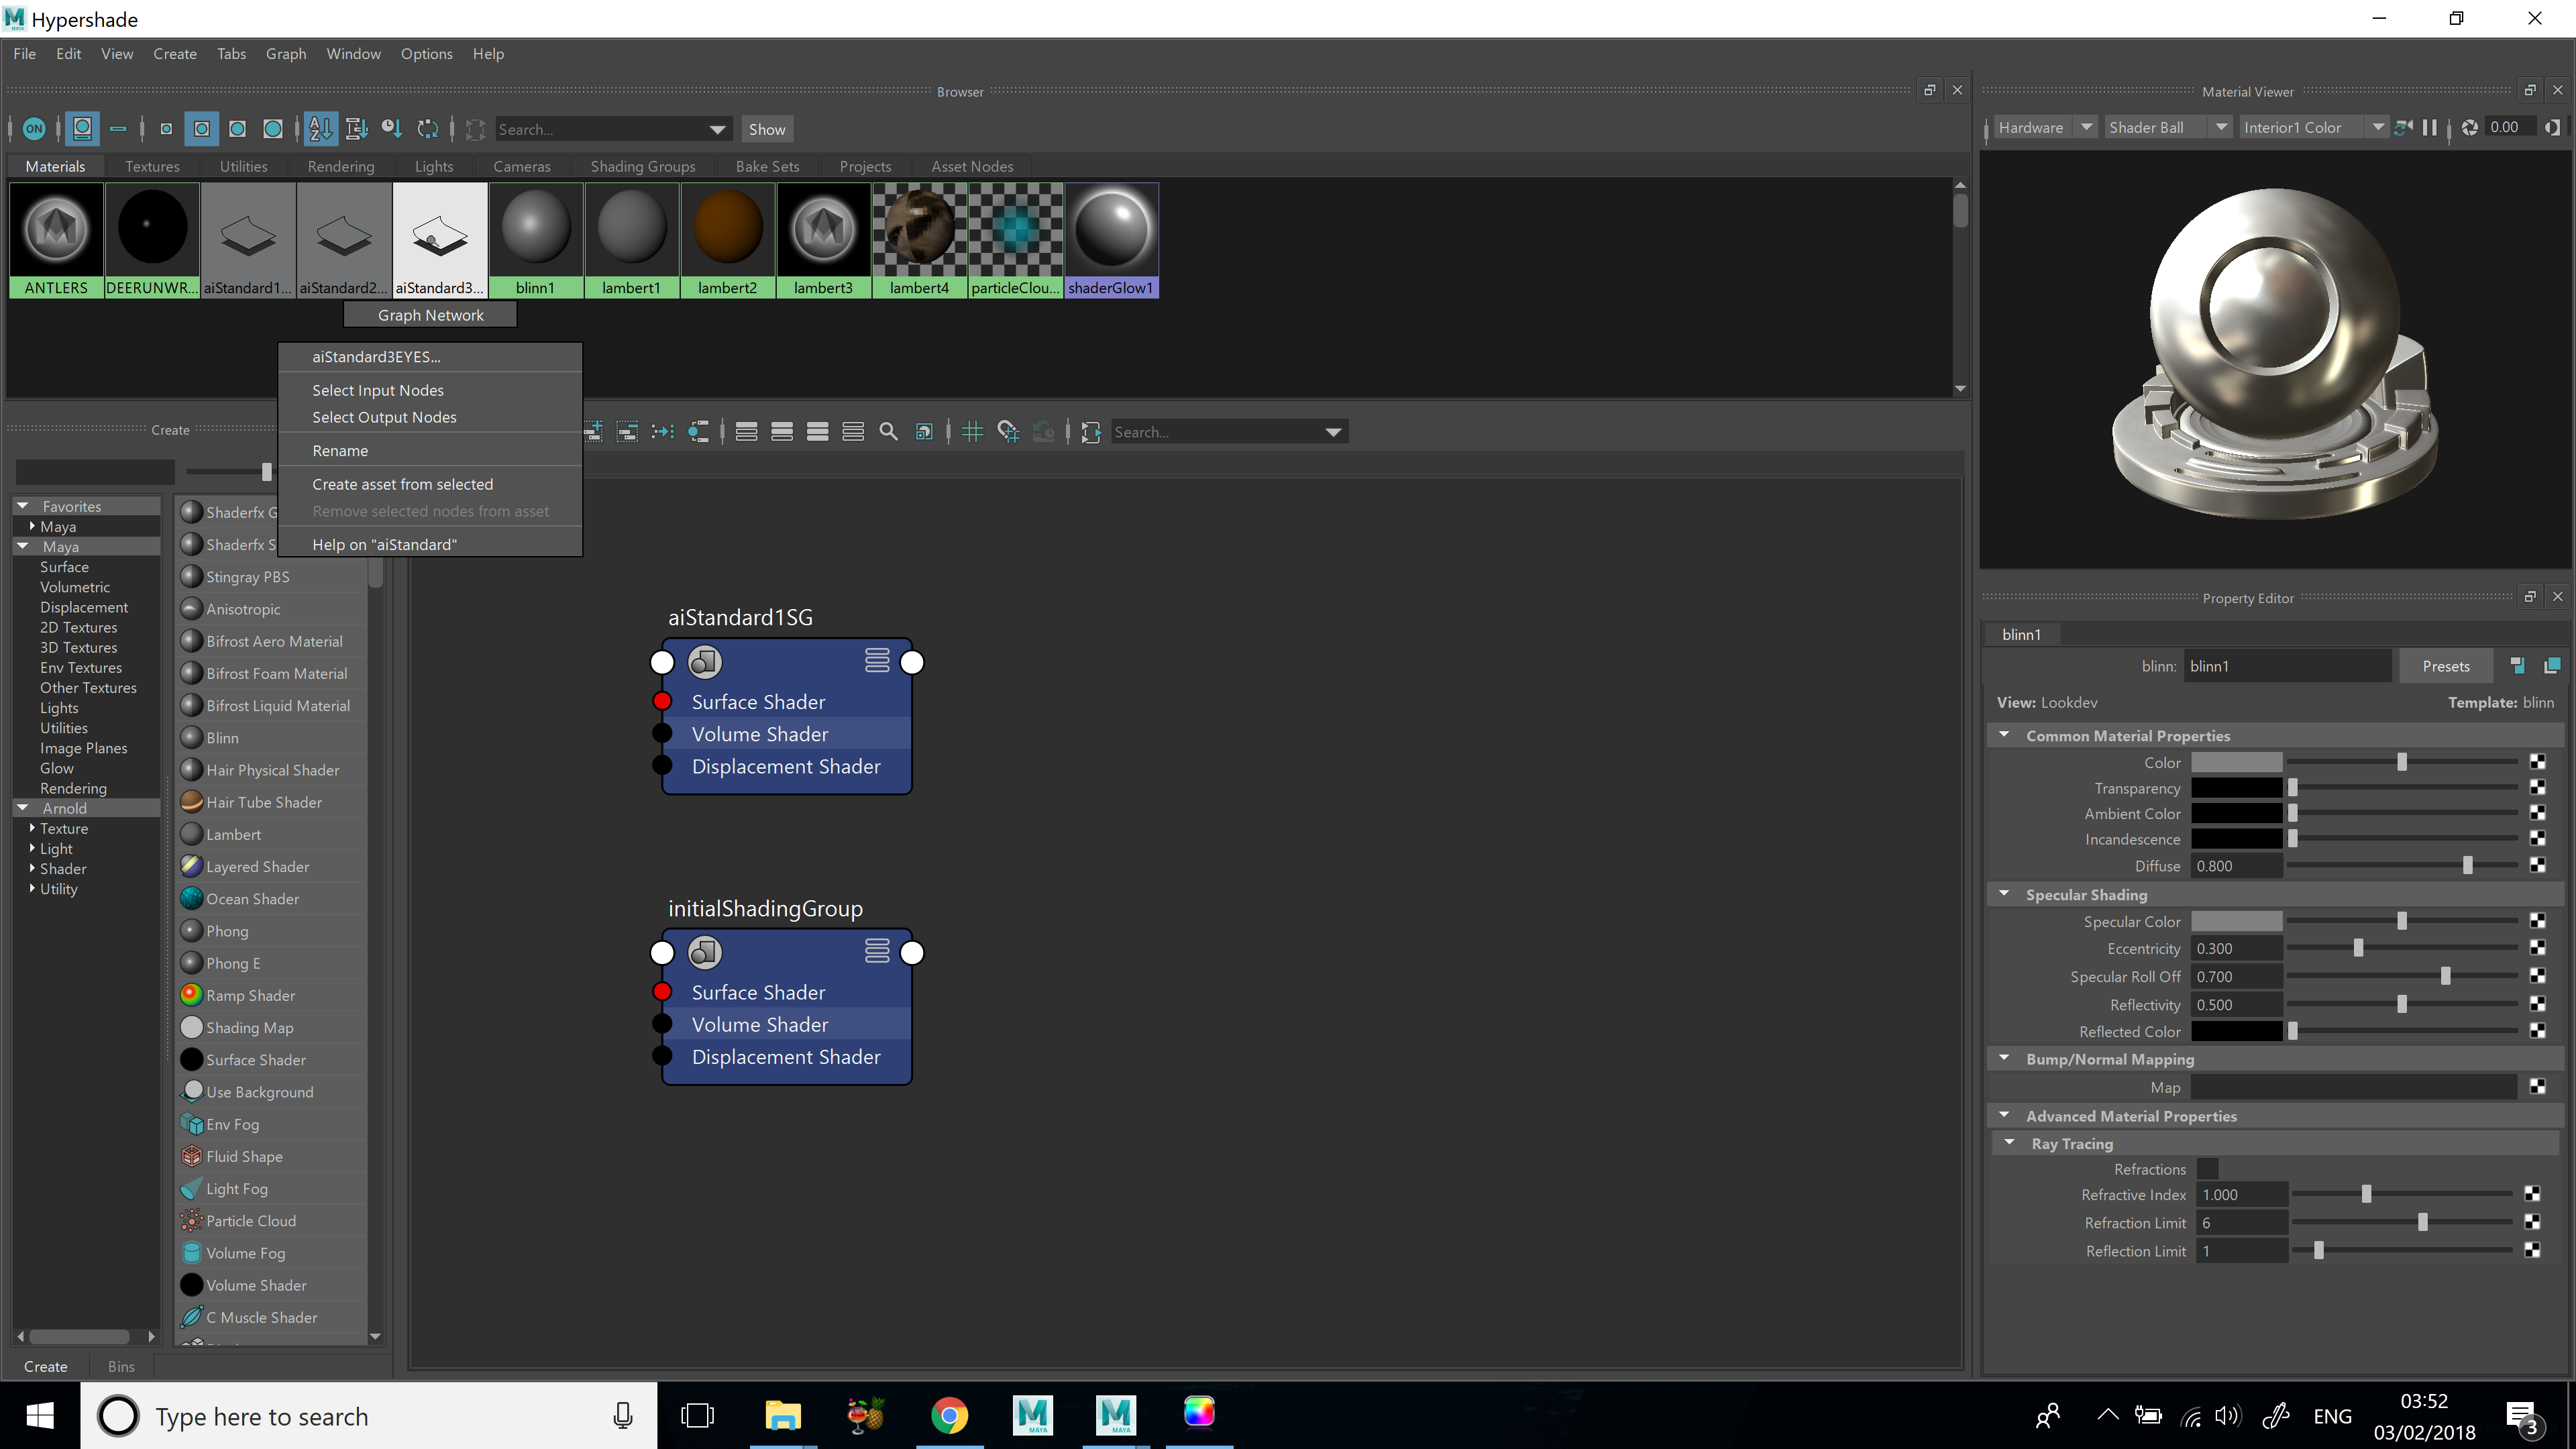
Task: Click the zoom magnifier icon in node editor toolbar
Action: (888, 431)
